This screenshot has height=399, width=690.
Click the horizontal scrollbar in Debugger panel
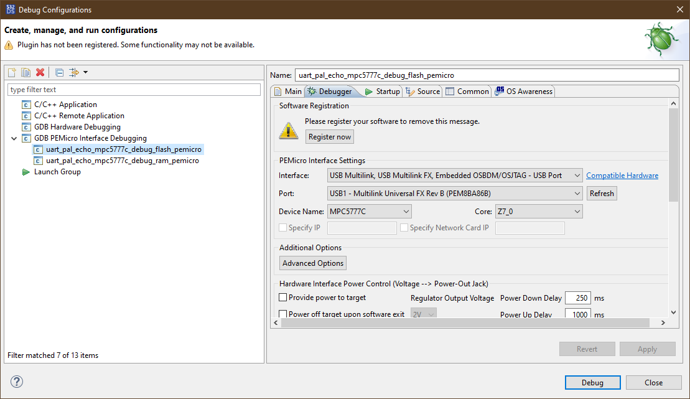pos(467,323)
